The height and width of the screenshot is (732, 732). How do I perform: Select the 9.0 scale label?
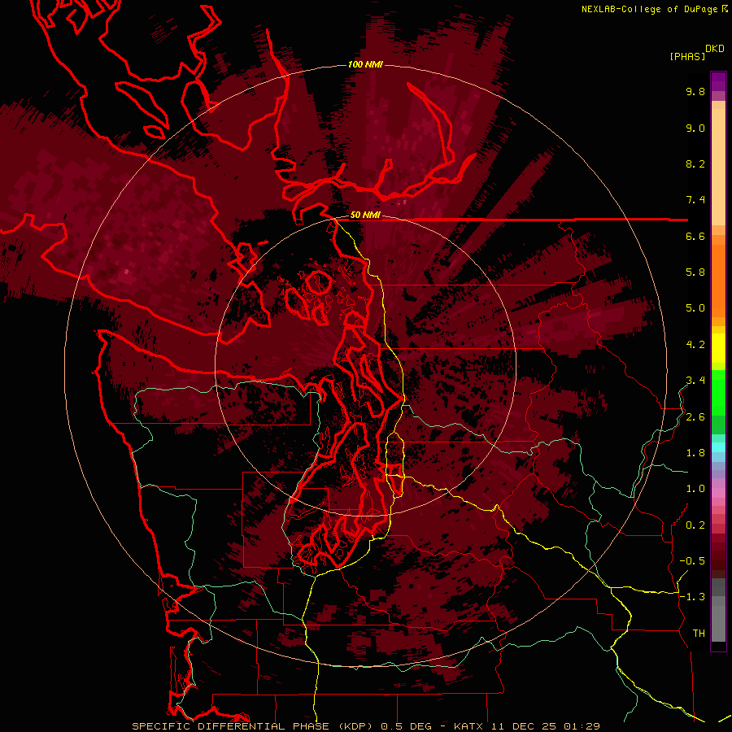click(695, 128)
